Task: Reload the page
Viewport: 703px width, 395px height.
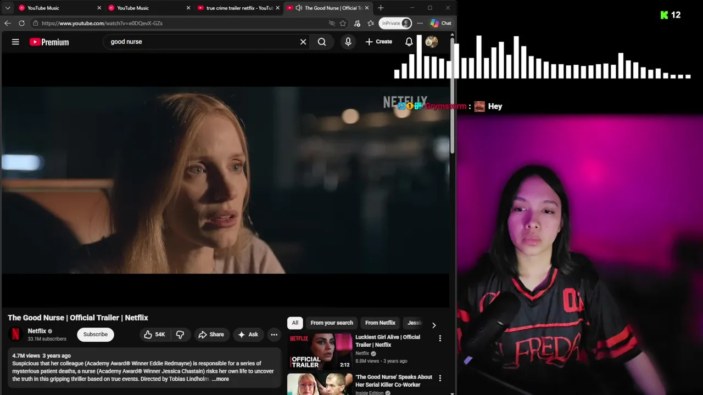Action: (21, 23)
